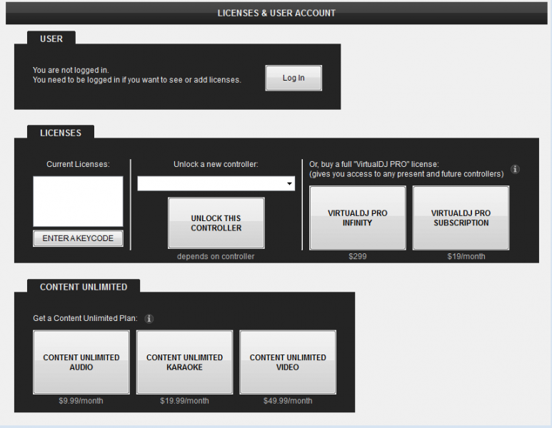Screen dimensions: 552x428
Task: Select the CONTENT UNLIMITED tab header
Action: (x=84, y=287)
